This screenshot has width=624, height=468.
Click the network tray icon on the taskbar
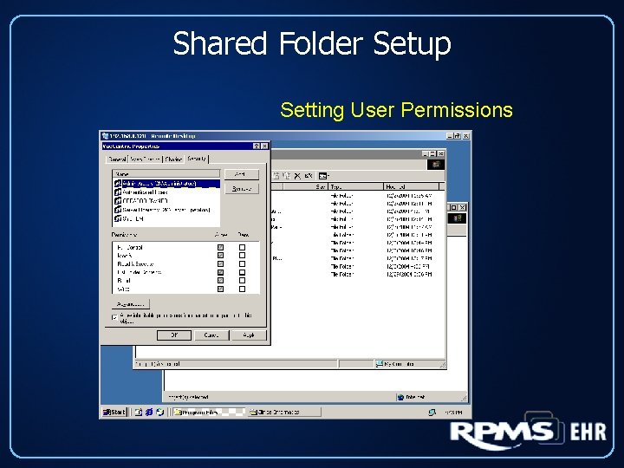pyautogui.click(x=432, y=413)
